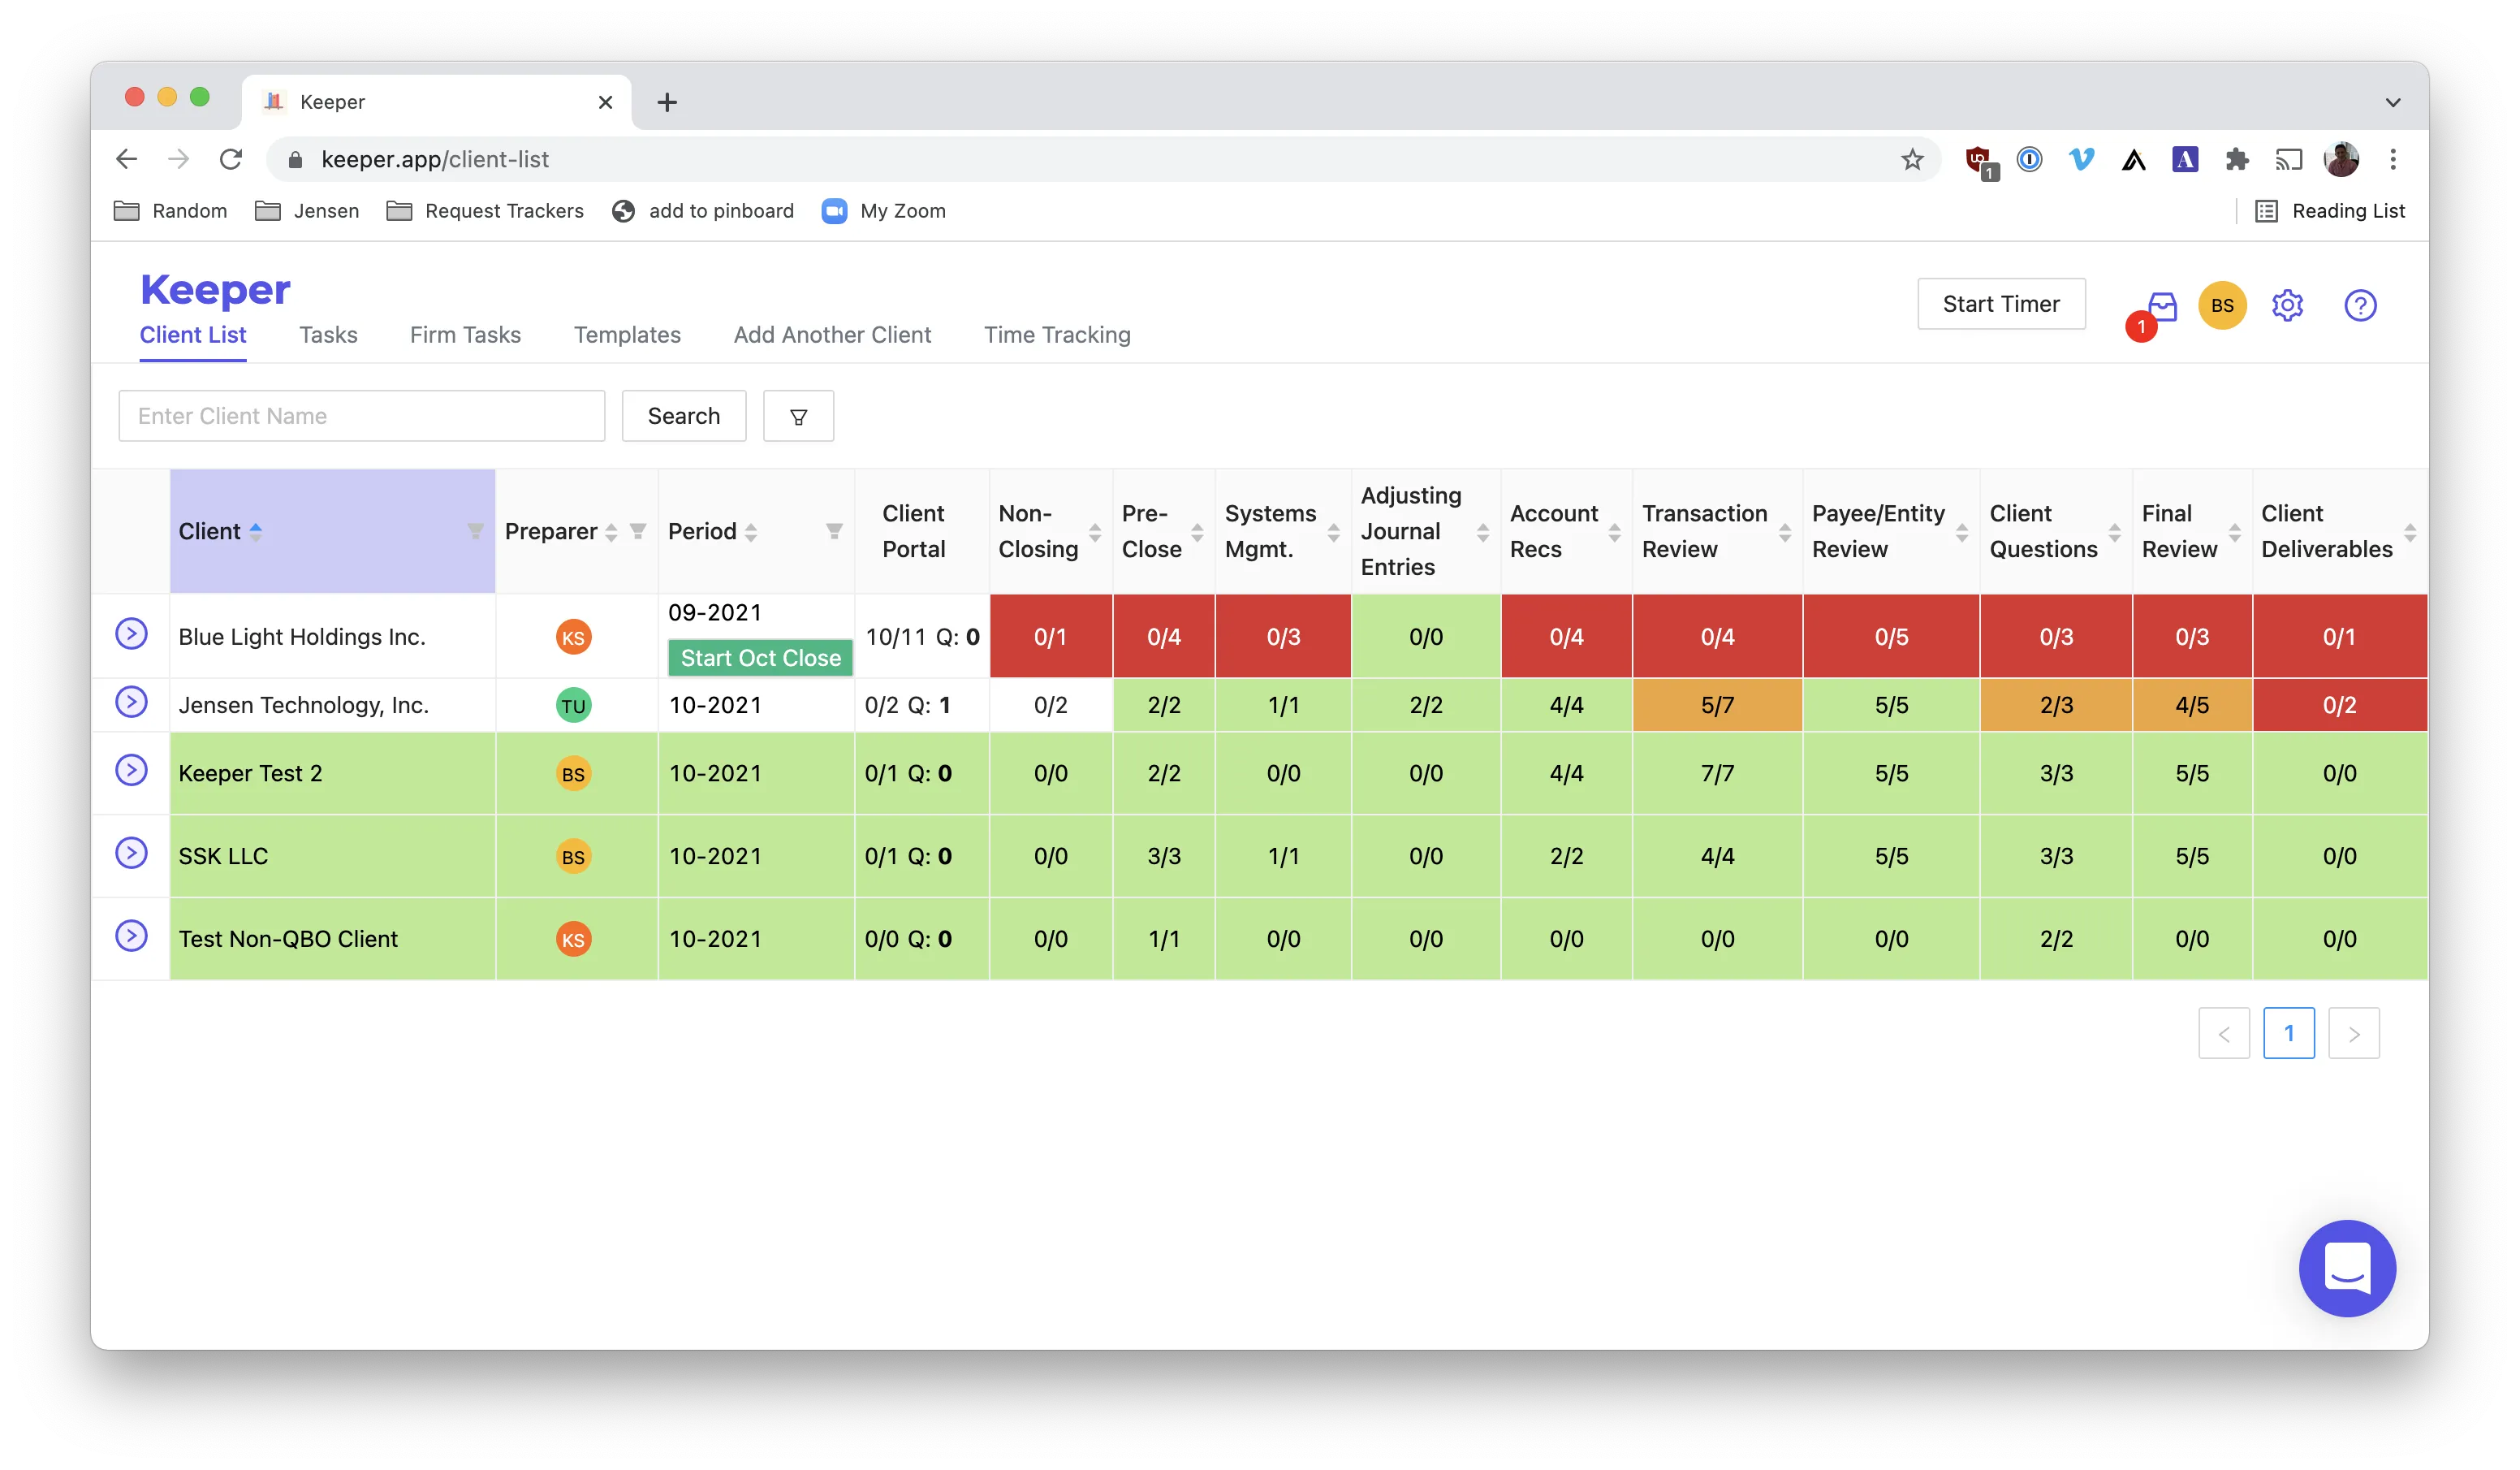This screenshot has width=2520, height=1470.
Task: Click the Start Timer button
Action: [x=2001, y=305]
